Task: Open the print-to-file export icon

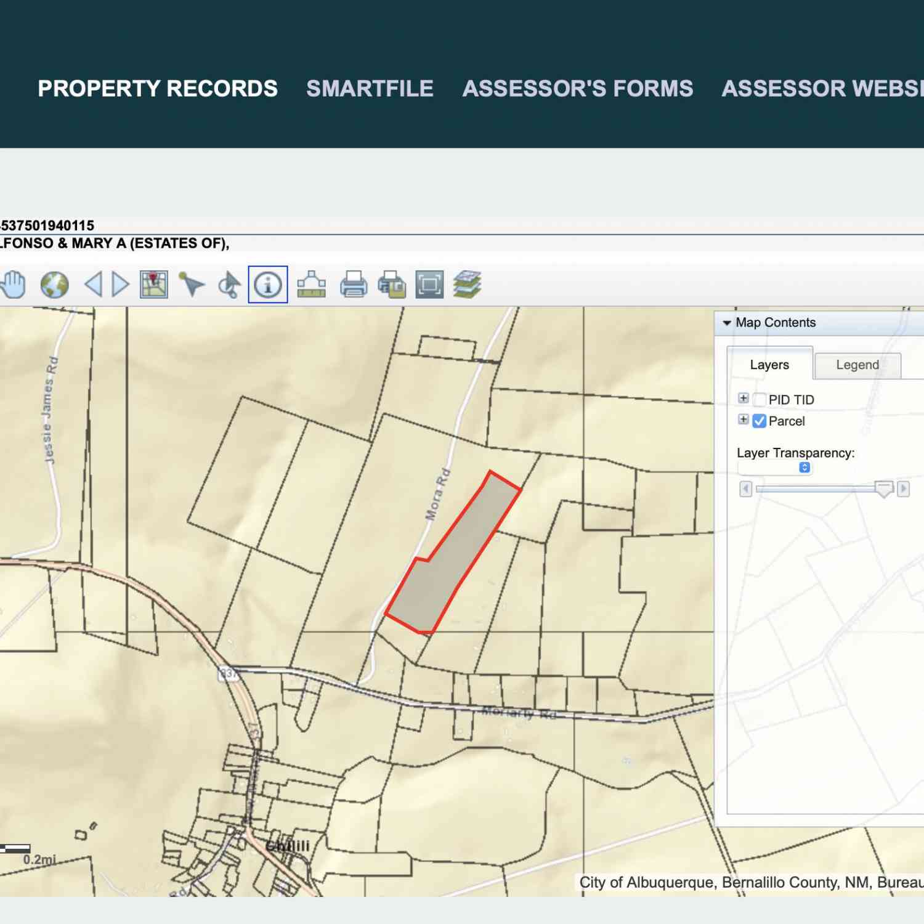Action: coord(392,285)
